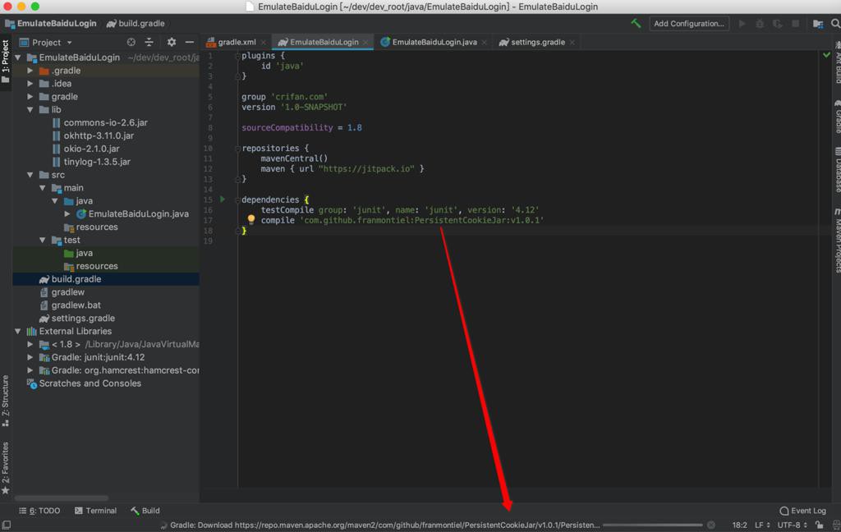This screenshot has width=841, height=532.
Task: Expand Gradle: junit:junit:4.12 library
Action: pyautogui.click(x=30, y=357)
